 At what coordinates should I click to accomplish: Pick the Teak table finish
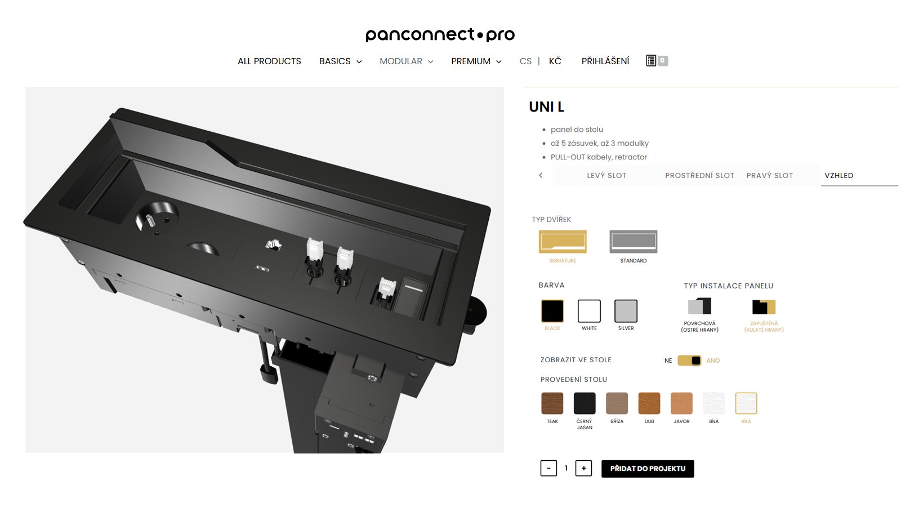(x=552, y=403)
